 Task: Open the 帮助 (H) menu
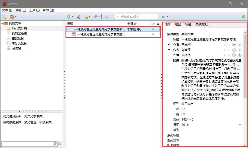point(48,10)
